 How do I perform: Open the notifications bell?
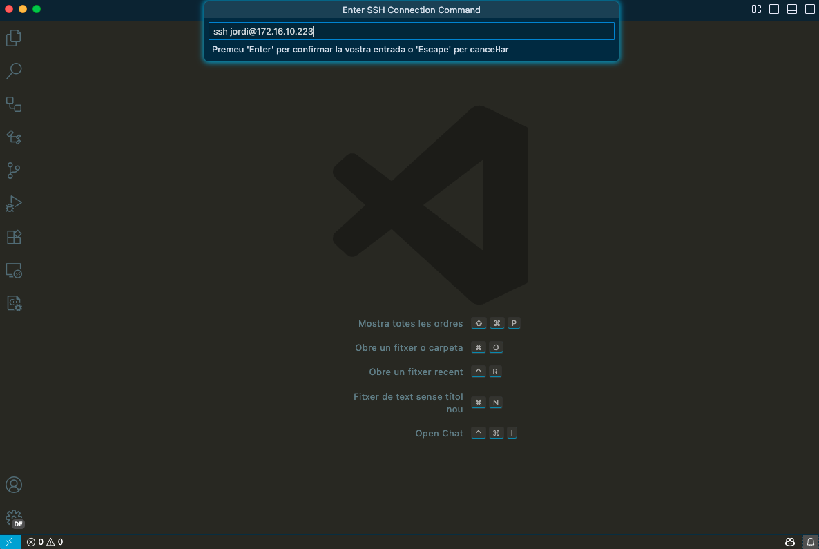pyautogui.click(x=810, y=541)
